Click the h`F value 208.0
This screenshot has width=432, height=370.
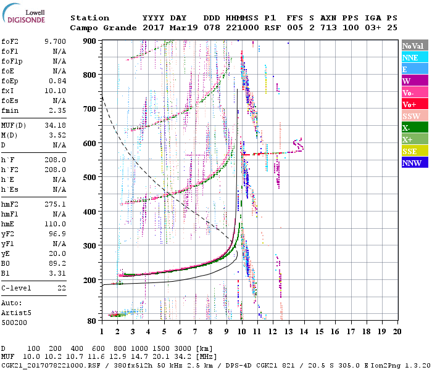pos(55,160)
